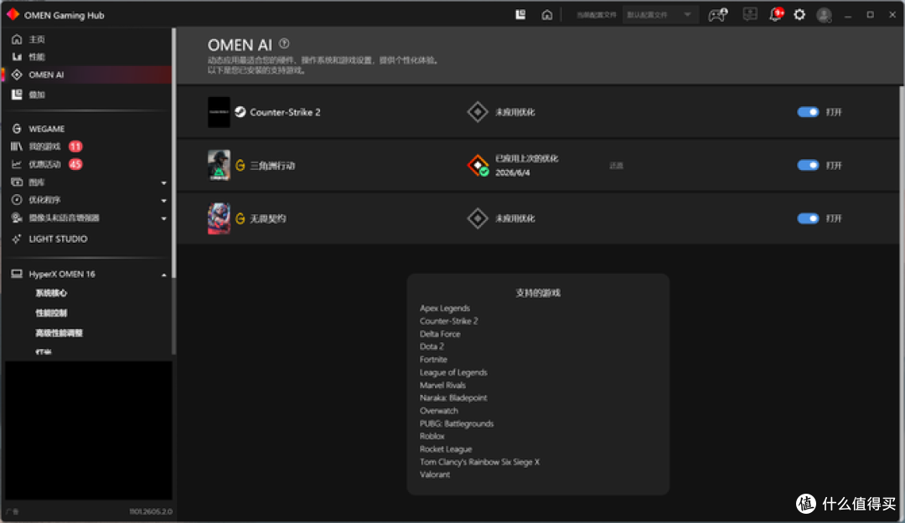Viewport: 905px width, 523px height.
Task: Click the diamond icon beside OMEN AI in sidebar
Action: pos(17,74)
